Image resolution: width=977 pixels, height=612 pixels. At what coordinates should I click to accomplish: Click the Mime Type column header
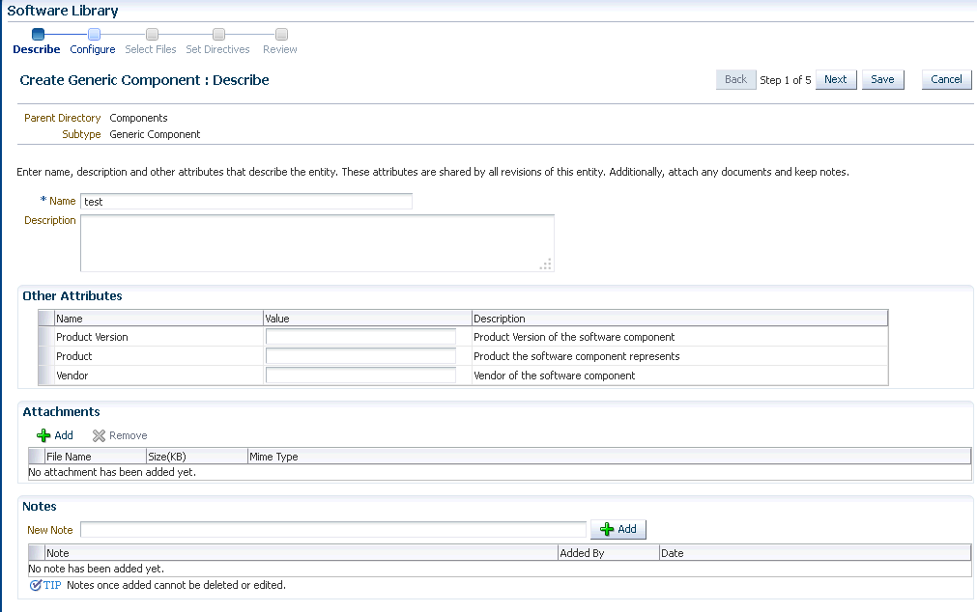point(610,457)
